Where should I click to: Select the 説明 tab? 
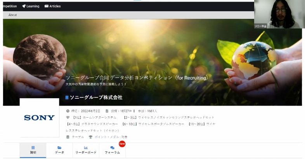33,150
